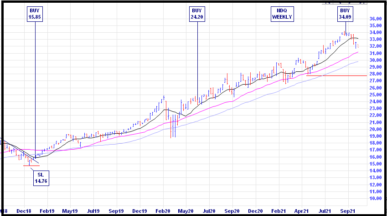This screenshot has height=216, width=387.
Task: Click the Dec20 date axis label
Action: pos(255,211)
